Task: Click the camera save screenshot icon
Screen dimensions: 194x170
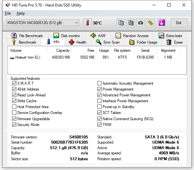Action: (140, 23)
